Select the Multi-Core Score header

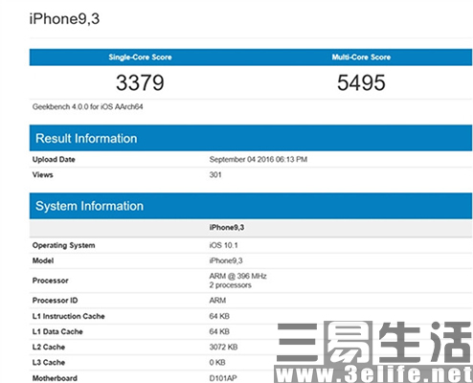click(361, 57)
